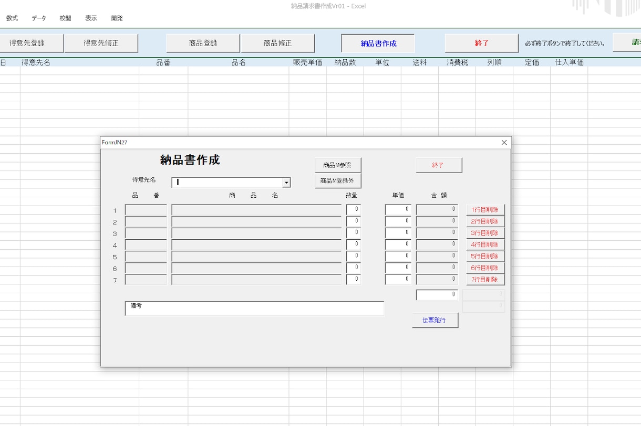Open the データ ribbon tab
Image resolution: width=641 pixels, height=426 pixels.
[38, 18]
